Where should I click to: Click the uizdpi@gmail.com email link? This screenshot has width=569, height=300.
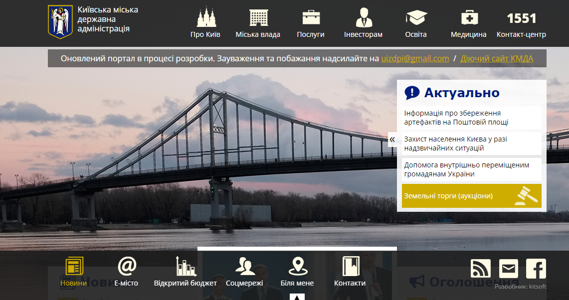[x=415, y=58]
